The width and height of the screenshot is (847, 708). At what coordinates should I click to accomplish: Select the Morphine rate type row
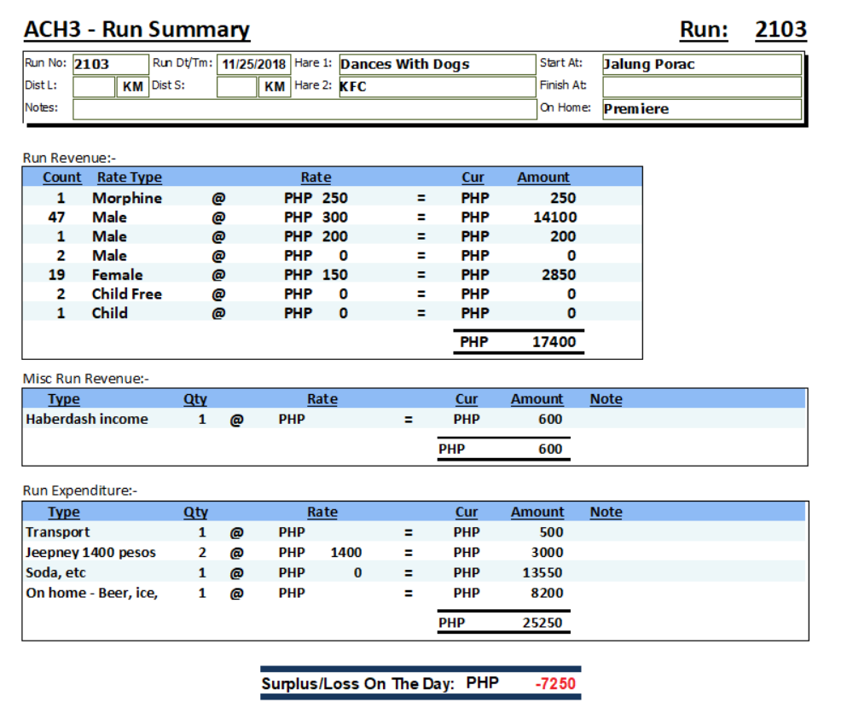point(126,198)
